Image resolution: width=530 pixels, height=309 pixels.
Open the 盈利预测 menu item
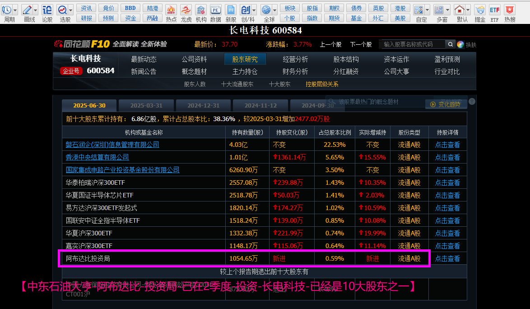click(x=447, y=59)
